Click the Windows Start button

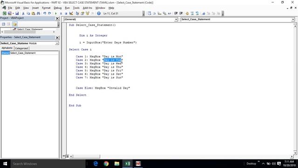[5, 164]
